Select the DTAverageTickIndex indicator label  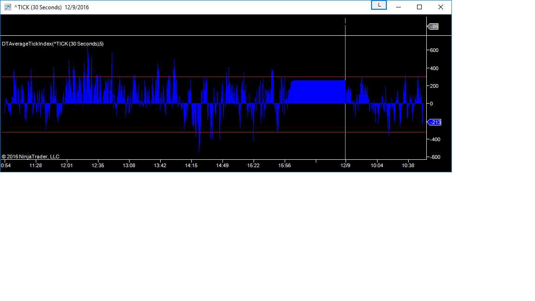click(x=52, y=44)
